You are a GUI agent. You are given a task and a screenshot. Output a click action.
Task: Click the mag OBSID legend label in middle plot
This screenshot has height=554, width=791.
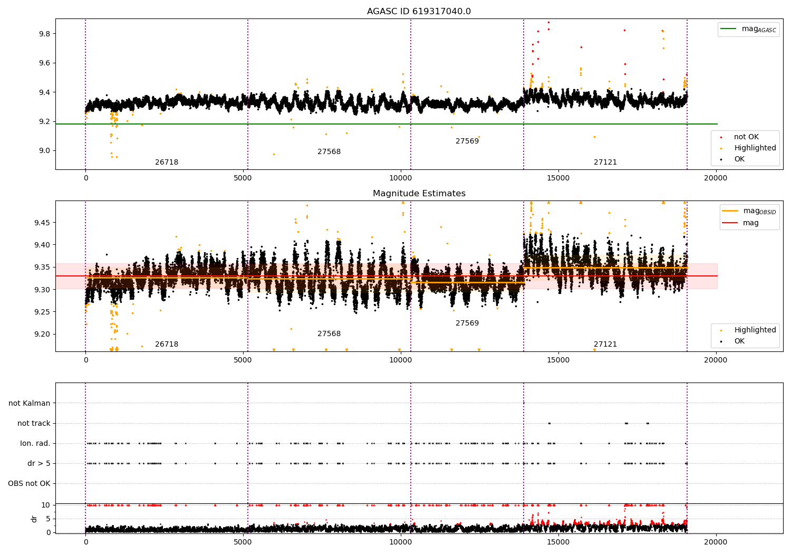coord(759,211)
